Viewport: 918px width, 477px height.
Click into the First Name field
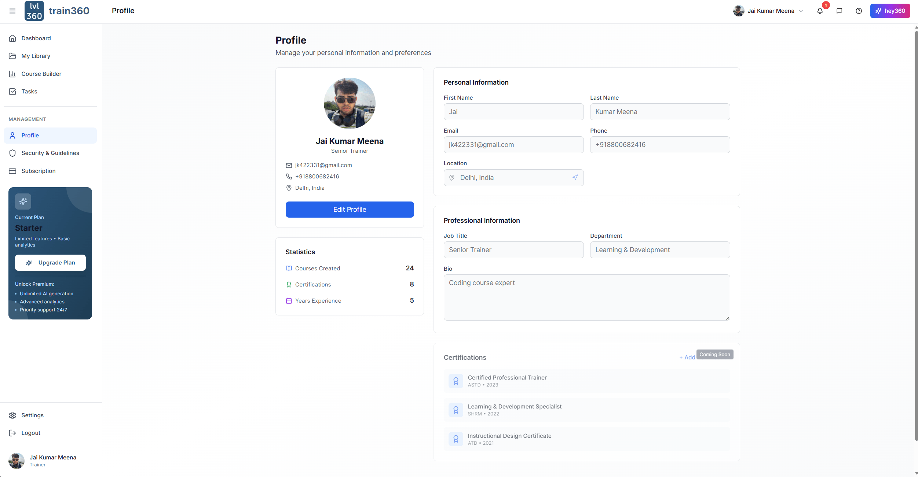513,112
